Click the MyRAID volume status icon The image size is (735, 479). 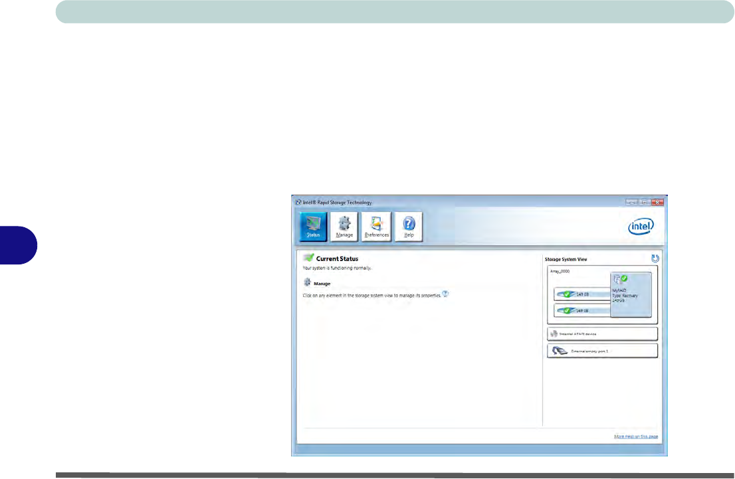tap(621, 279)
